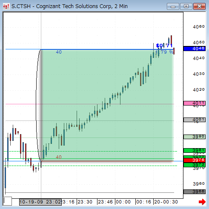Click the small white box at bottom-left corner
The image size is (209, 209).
(7, 201)
